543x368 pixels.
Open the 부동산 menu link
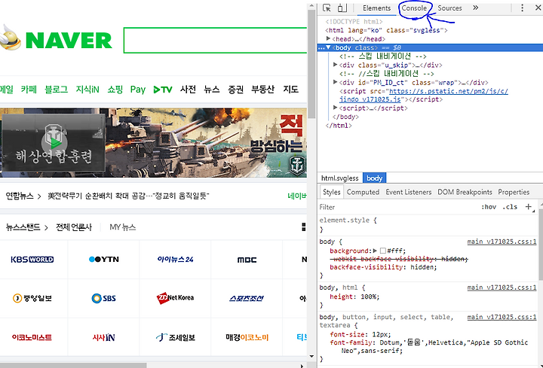263,90
